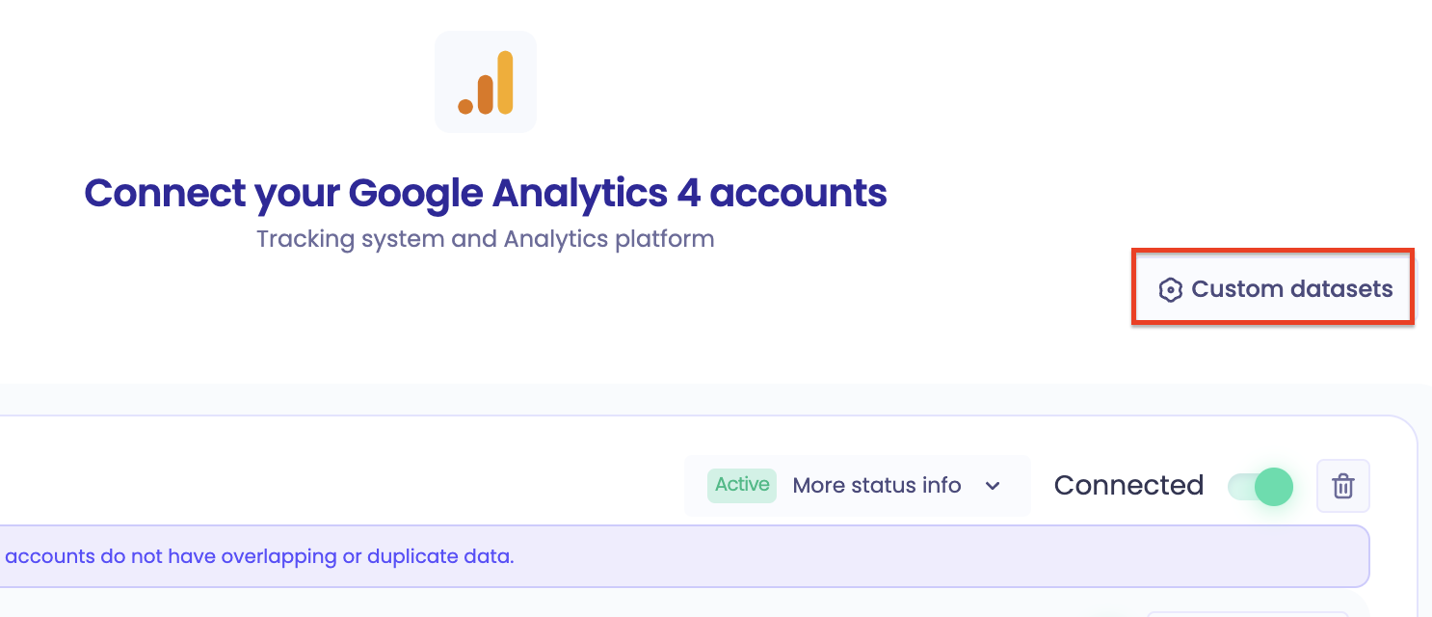Click the chevron next to More status info
1432x617 pixels.
993,485
